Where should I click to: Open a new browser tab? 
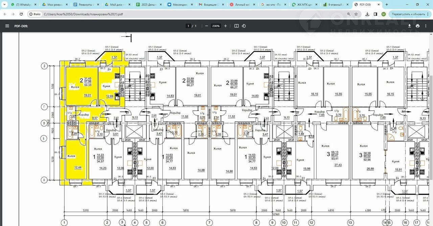pos(387,5)
